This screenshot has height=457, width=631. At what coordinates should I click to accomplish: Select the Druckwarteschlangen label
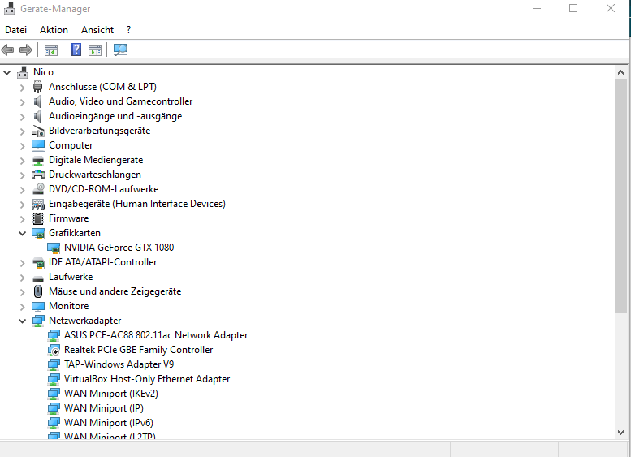(95, 175)
